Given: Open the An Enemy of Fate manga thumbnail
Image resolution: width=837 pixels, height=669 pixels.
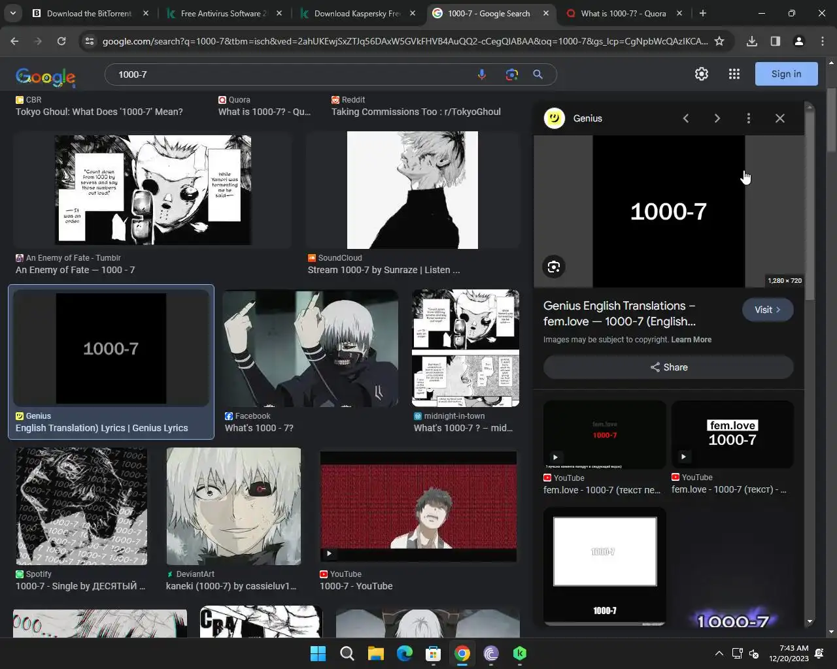Looking at the screenshot, I should [152, 190].
